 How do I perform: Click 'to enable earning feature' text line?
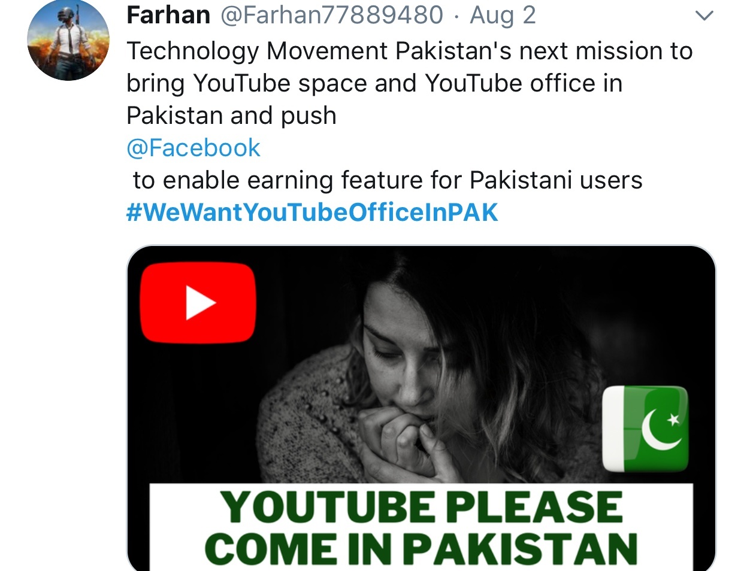[x=388, y=180]
